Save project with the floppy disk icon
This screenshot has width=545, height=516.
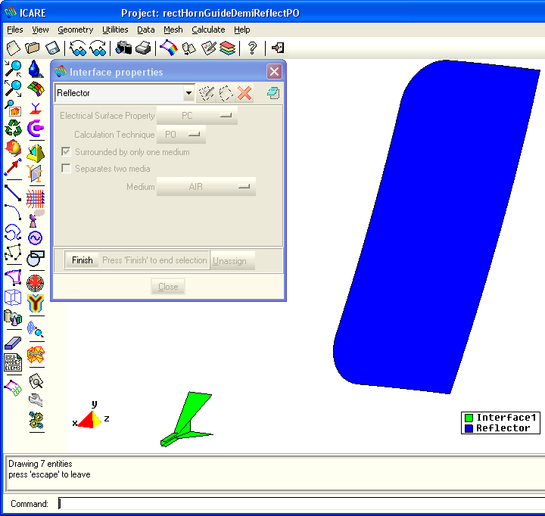[x=52, y=48]
